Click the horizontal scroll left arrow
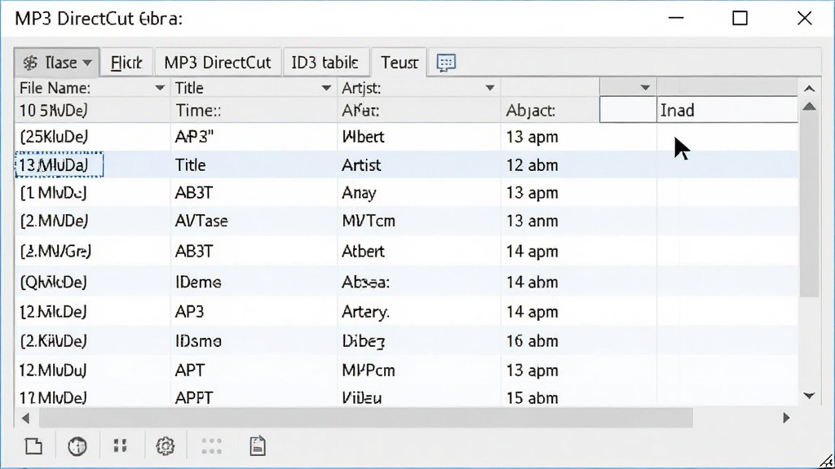 click(25, 418)
